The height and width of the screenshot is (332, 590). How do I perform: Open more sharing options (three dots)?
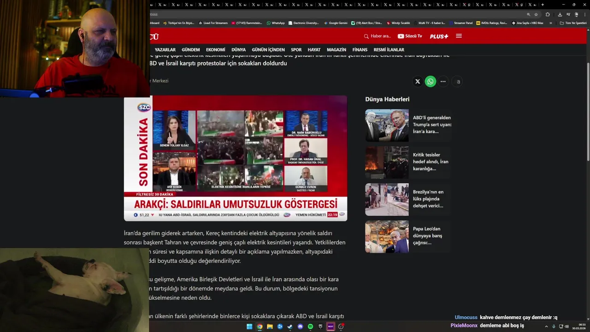coord(443,82)
